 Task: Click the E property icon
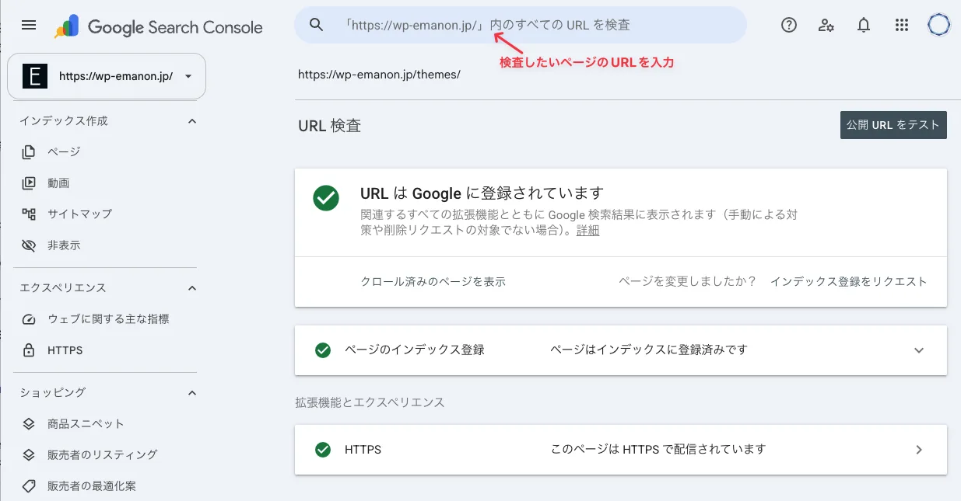(x=35, y=76)
